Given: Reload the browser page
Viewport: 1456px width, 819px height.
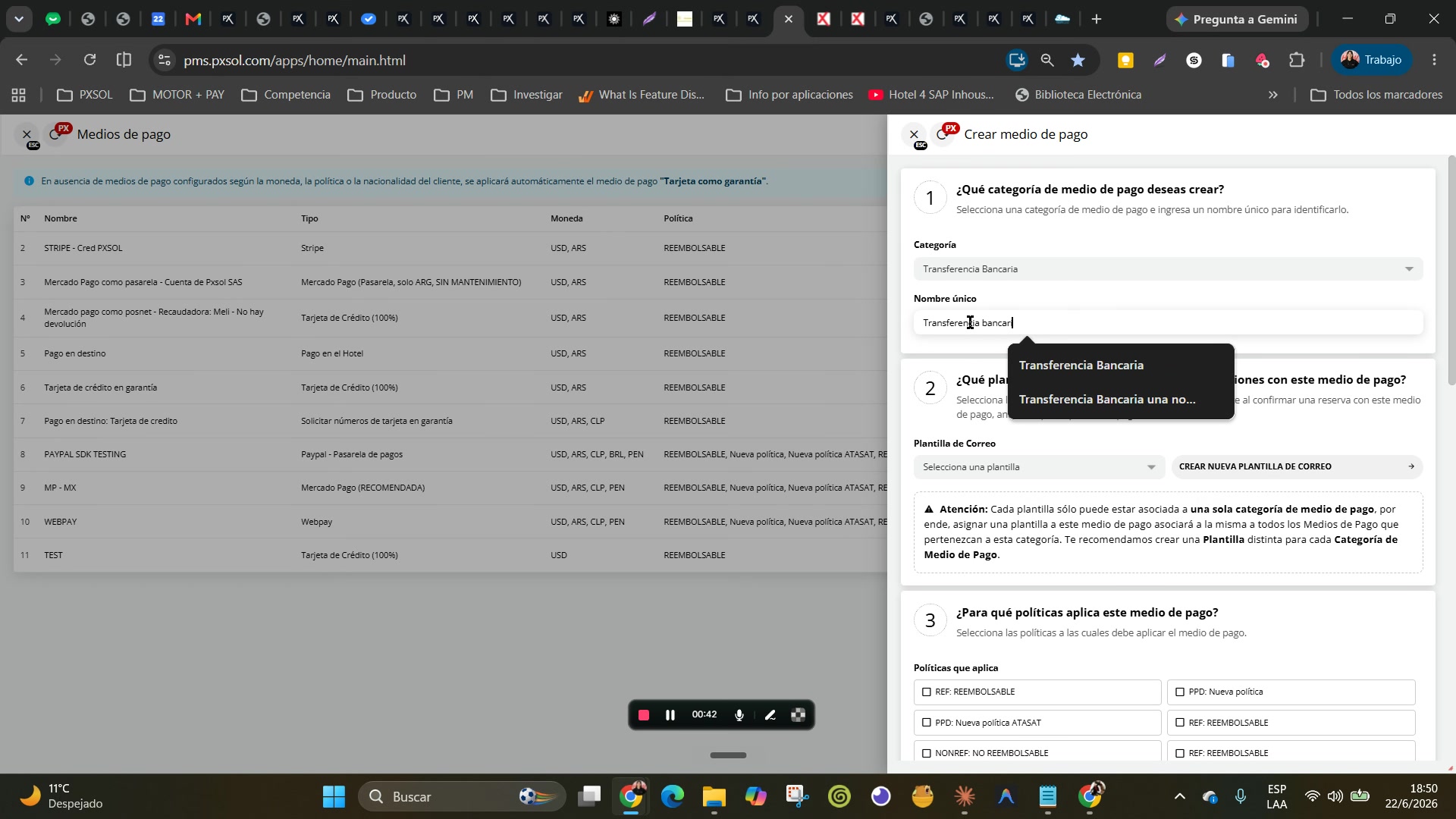Looking at the screenshot, I should (89, 60).
